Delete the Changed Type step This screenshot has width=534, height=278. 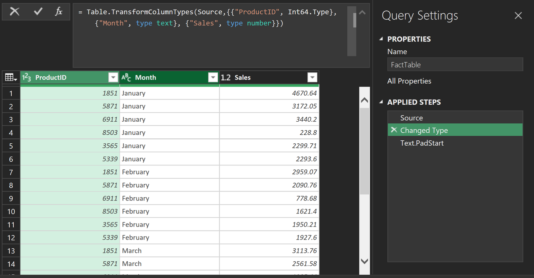[394, 130]
